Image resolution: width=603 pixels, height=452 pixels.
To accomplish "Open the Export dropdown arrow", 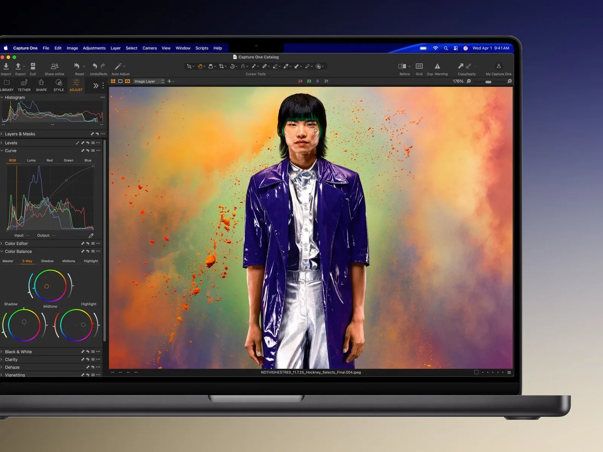I will pos(24,67).
